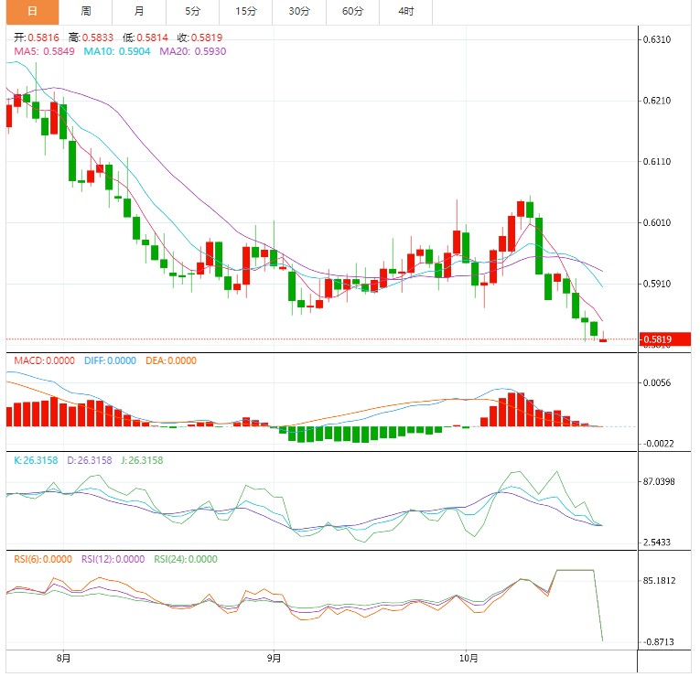The height and width of the screenshot is (677, 700).
Task: Click the RSI(24) indicator label
Action: 186,559
